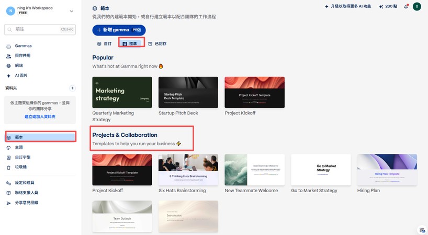Open the workspace switcher chevron

coord(72,11)
